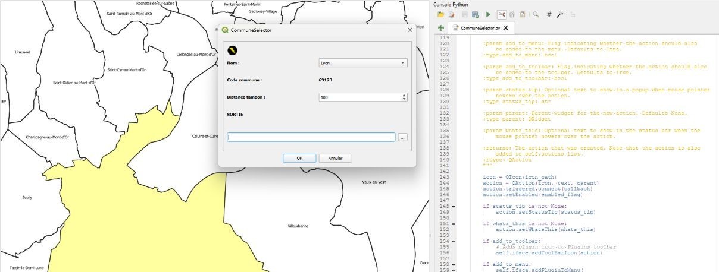Toggle comment with the hash icon
The image size is (719, 272).
(549, 14)
